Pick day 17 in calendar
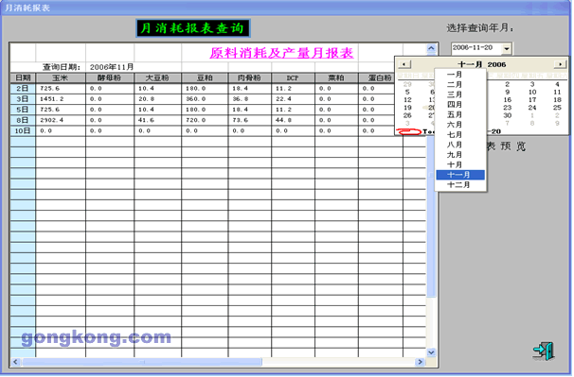The image size is (574, 377). [x=532, y=100]
